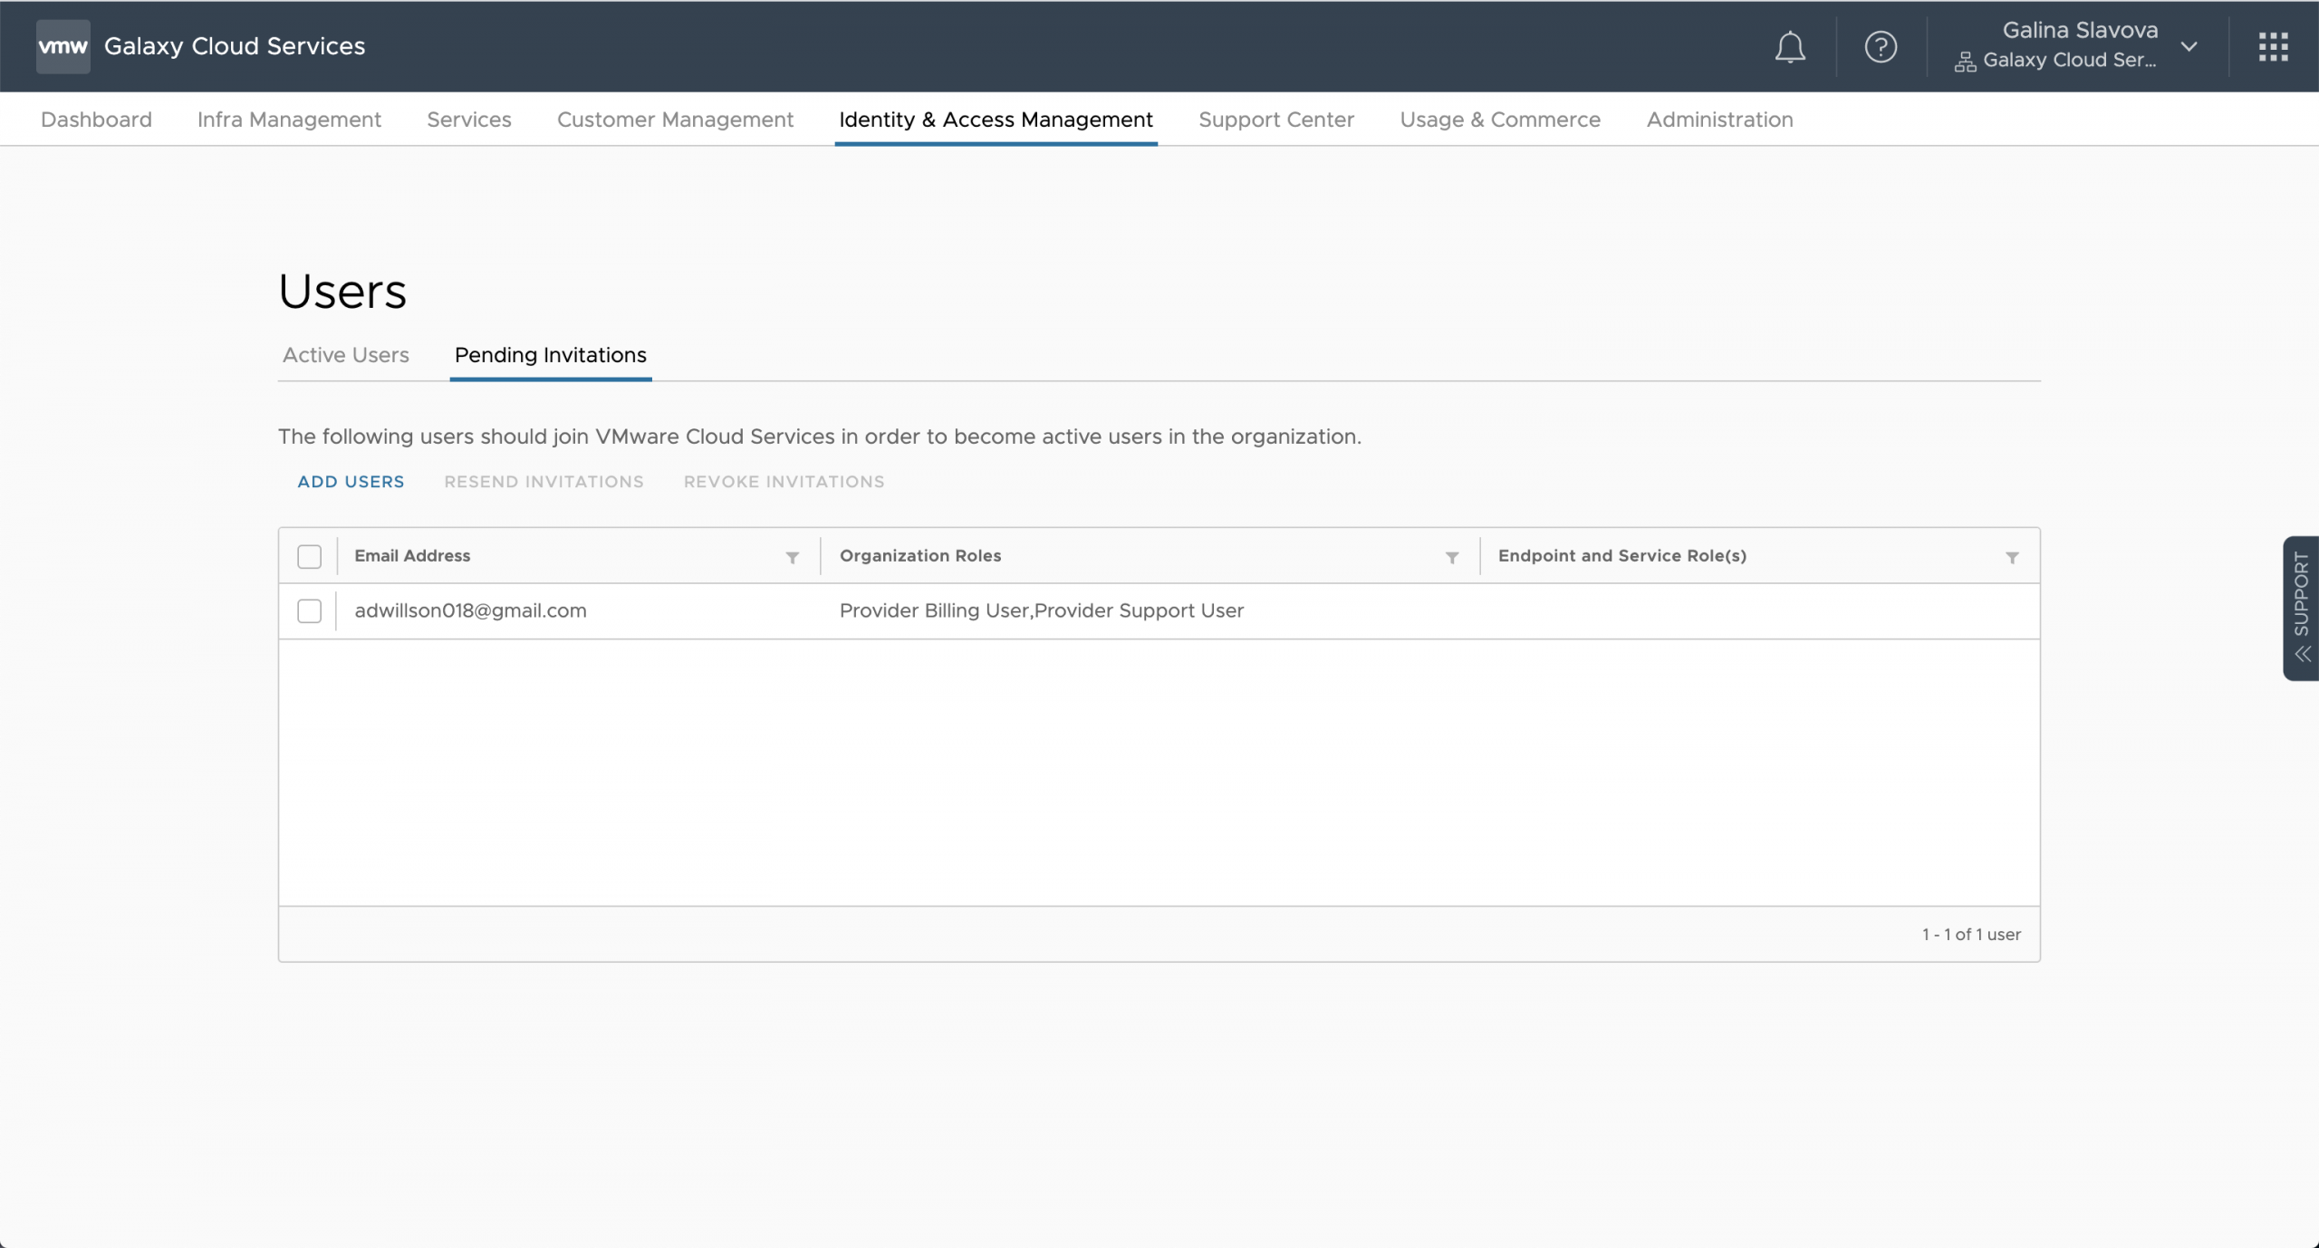
Task: Check the adwillson018@gmail.com row checkbox
Action: coord(310,611)
